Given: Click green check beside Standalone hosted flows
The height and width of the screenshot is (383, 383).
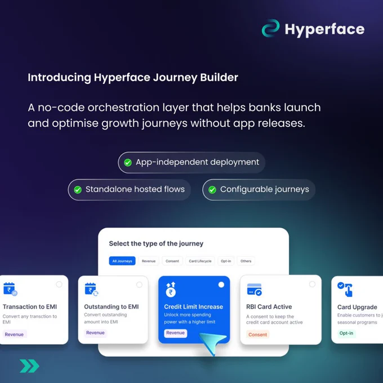Looking at the screenshot, I should tap(78, 190).
